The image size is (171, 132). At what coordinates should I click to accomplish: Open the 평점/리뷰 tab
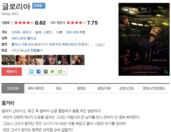pyautogui.click(x=104, y=88)
